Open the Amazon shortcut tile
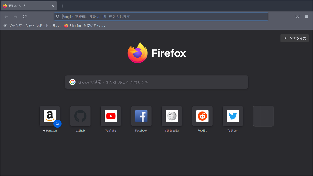 click(50, 116)
